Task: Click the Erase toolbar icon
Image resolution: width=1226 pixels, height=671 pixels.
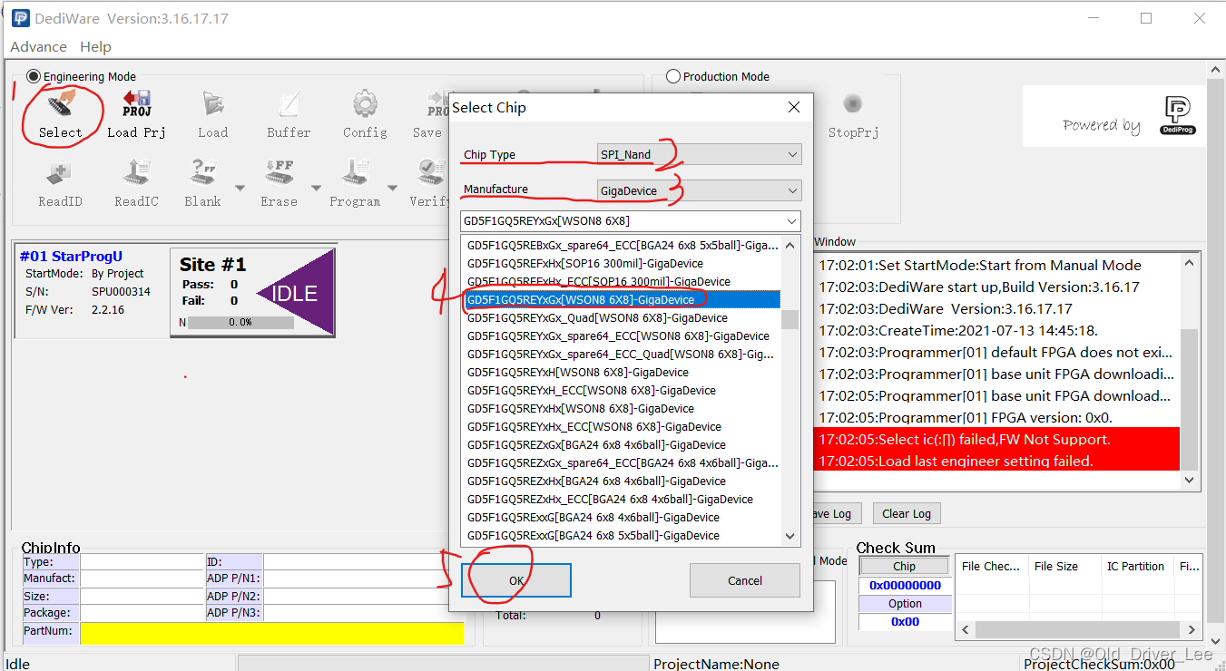Action: [279, 181]
